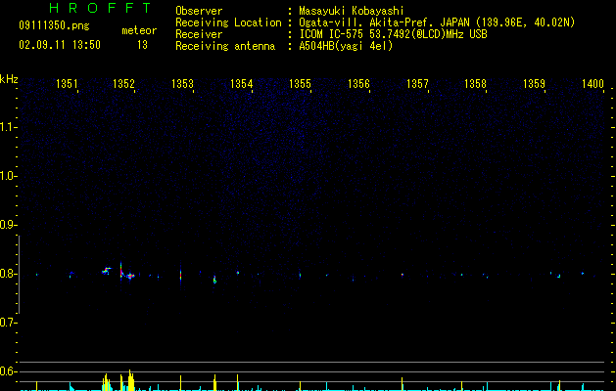This screenshot has height=391, width=616.
Task: Click the 1.0 kHz axis label
Action: [8, 176]
